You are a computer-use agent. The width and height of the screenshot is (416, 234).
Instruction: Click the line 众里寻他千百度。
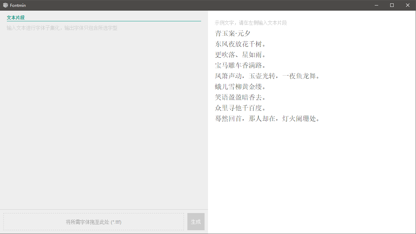(241, 108)
